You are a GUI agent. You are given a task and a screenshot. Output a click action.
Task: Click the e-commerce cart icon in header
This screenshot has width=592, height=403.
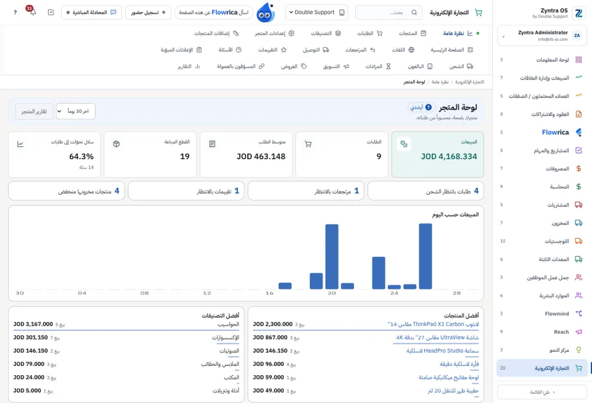click(479, 12)
